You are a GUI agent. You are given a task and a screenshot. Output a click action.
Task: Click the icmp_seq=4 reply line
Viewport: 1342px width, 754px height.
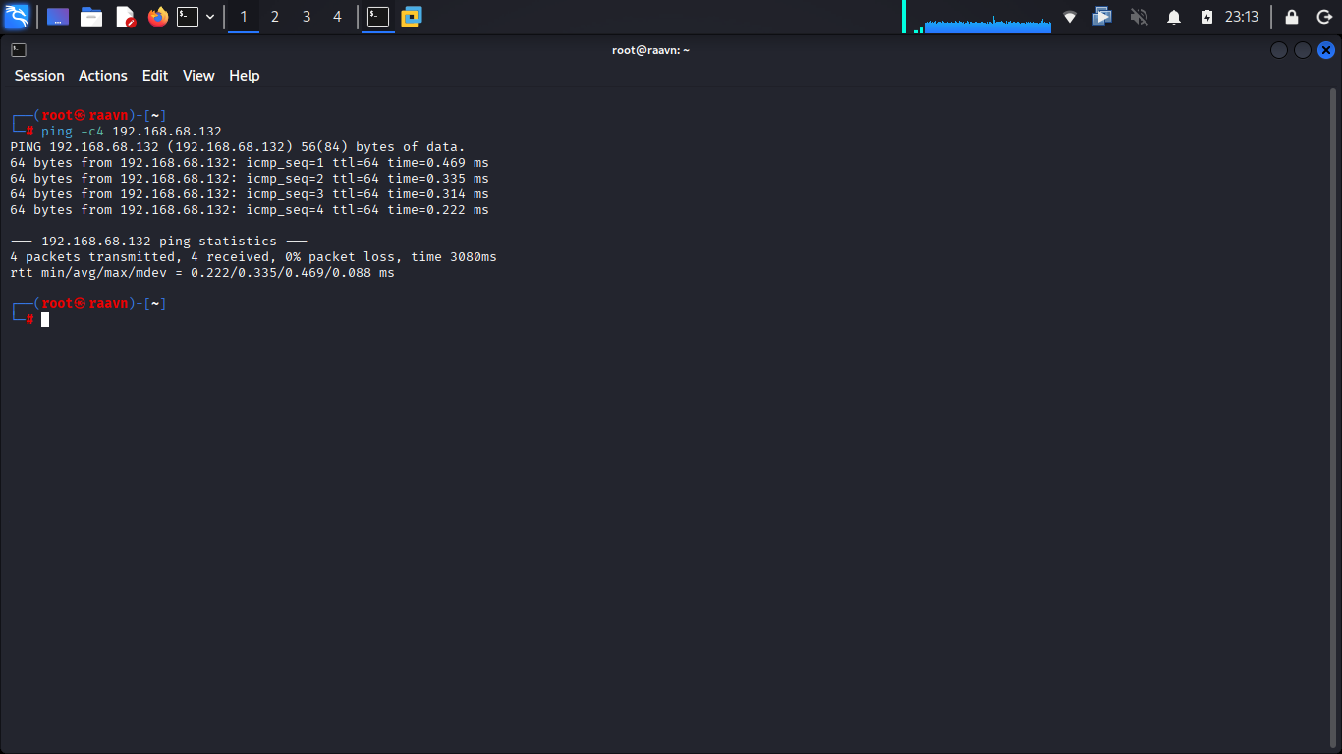tap(250, 210)
